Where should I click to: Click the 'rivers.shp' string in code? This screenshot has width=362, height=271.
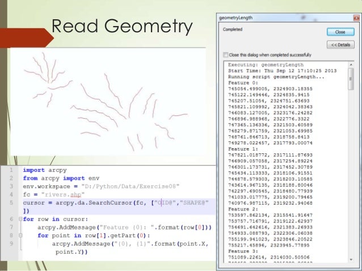[x=63, y=195]
